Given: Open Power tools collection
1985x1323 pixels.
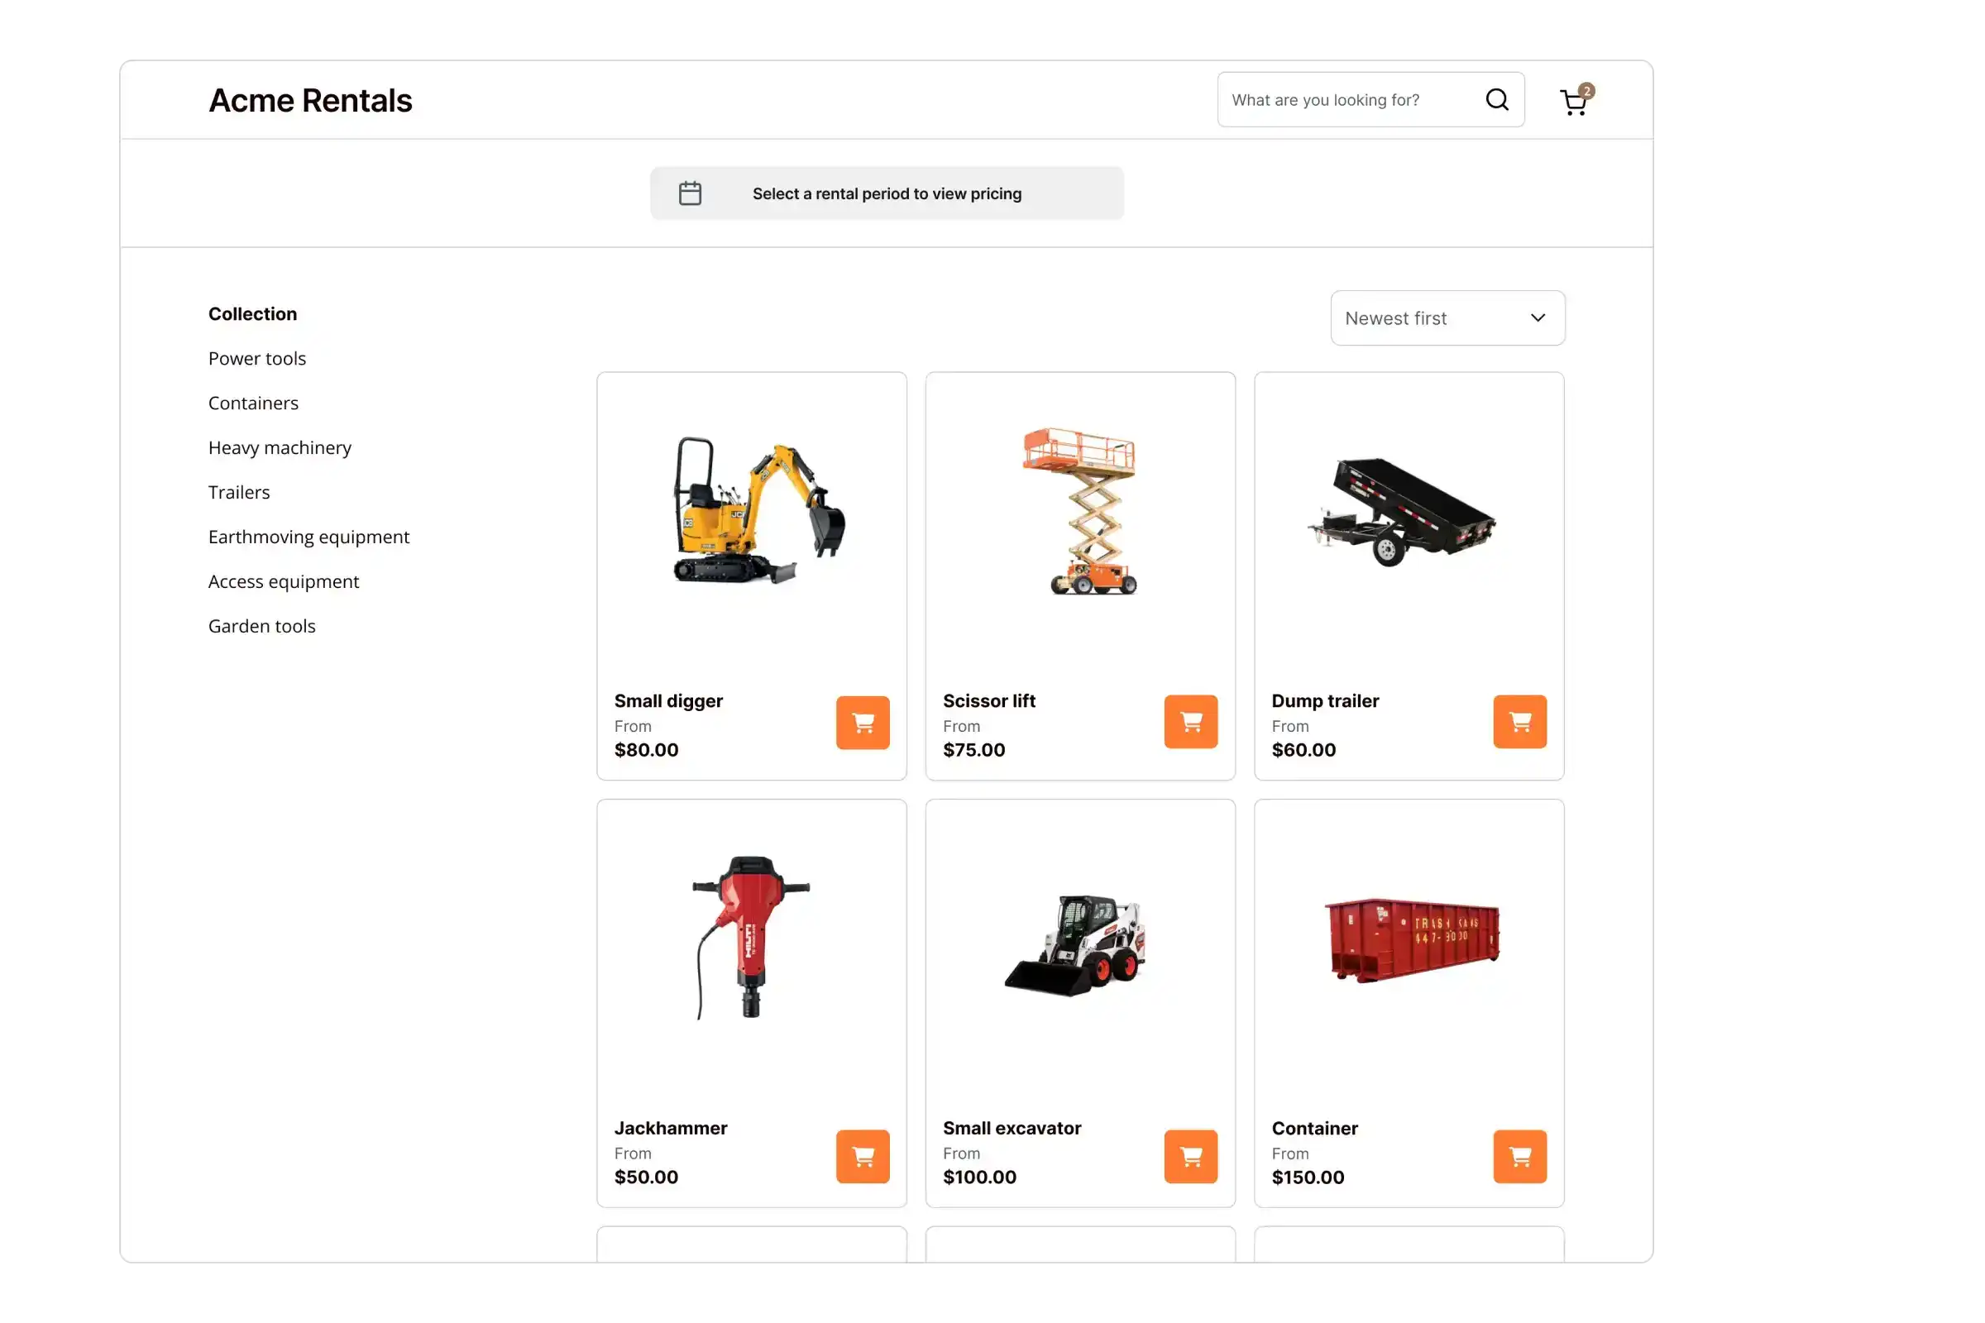Looking at the screenshot, I should [x=256, y=359].
